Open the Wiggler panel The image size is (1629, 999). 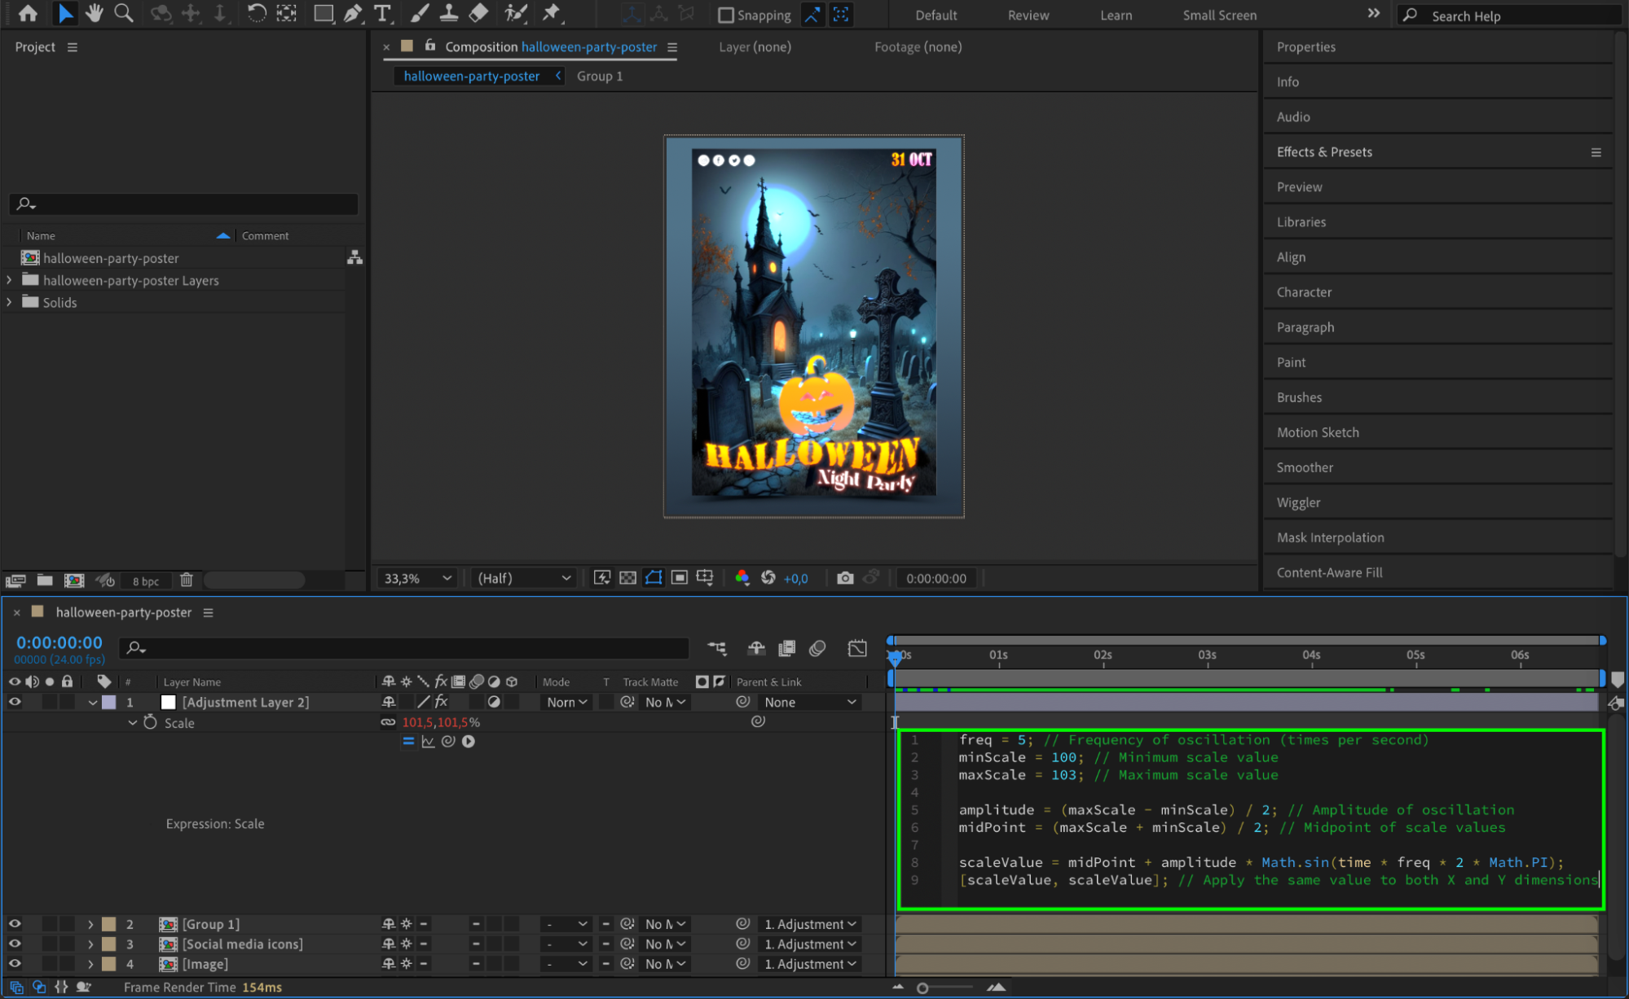pyautogui.click(x=1298, y=502)
